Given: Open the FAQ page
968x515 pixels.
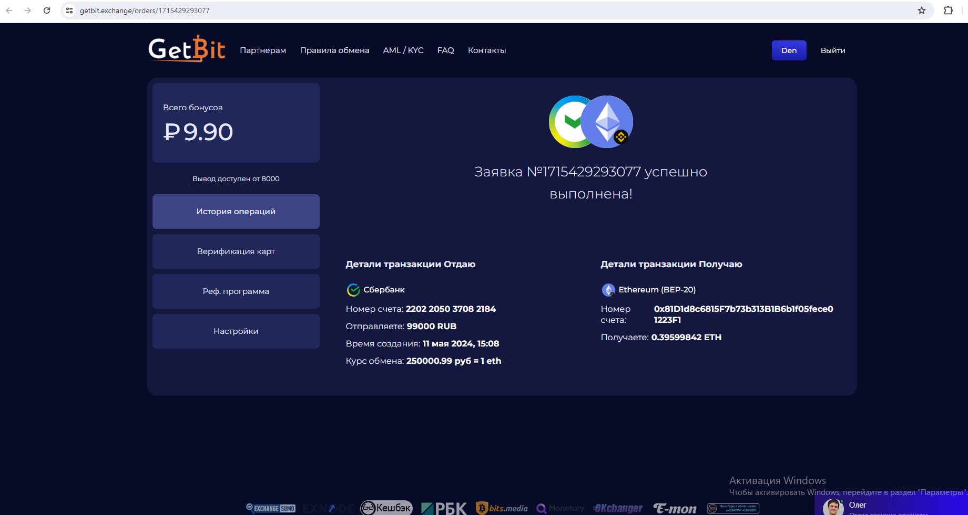Looking at the screenshot, I should click(445, 50).
